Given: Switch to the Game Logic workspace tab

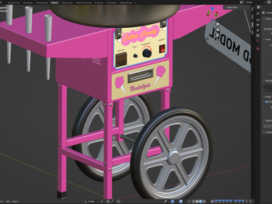Looking at the screenshot, I should click(67, 3).
